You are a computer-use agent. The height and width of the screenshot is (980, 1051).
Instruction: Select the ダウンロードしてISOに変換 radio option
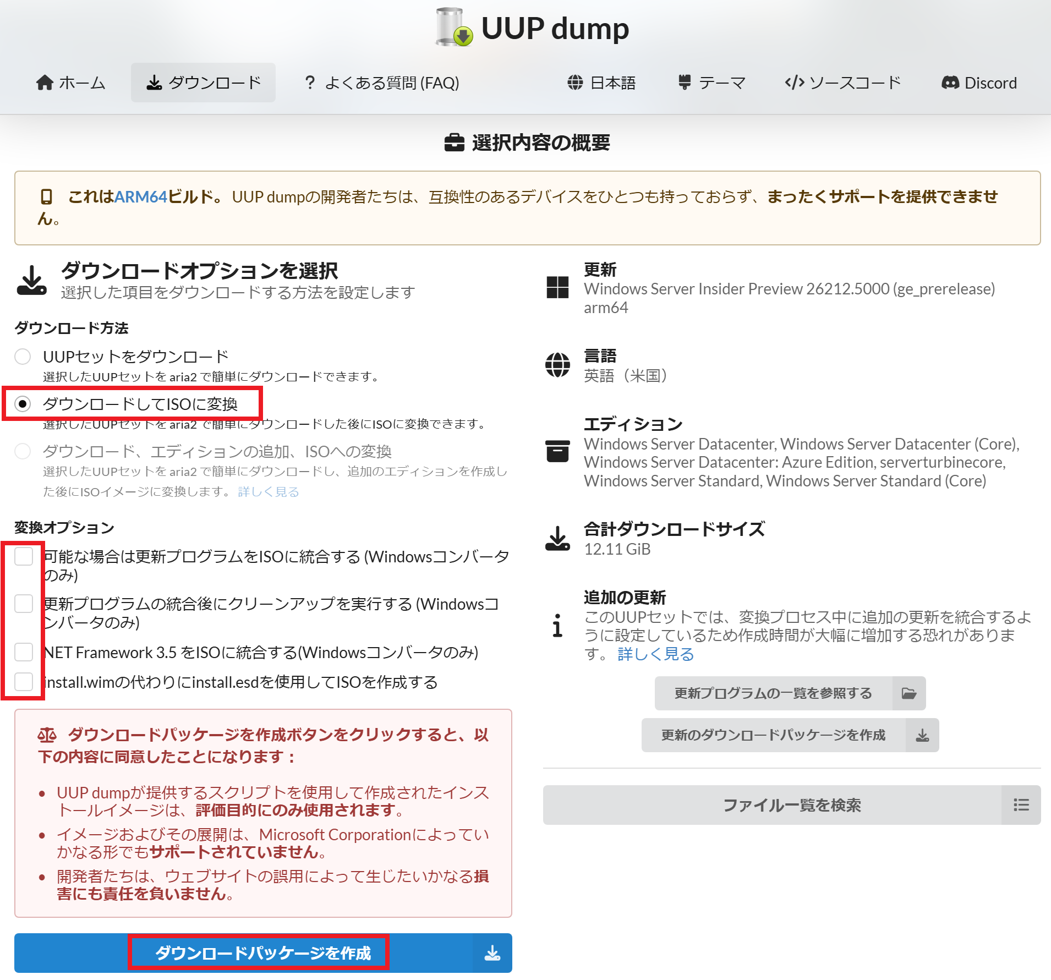(x=23, y=404)
